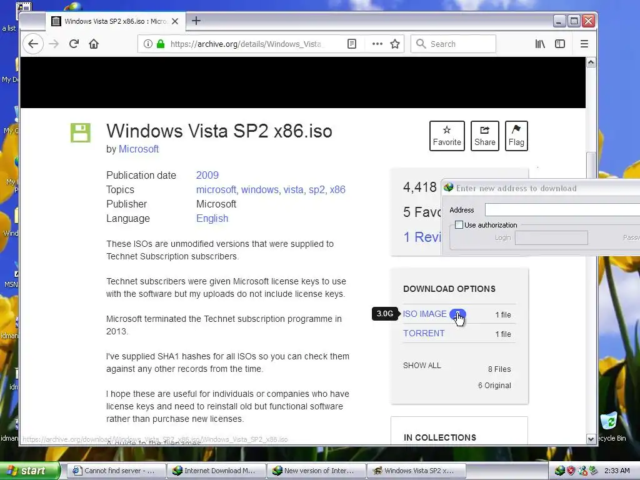Image resolution: width=640 pixels, height=480 pixels.
Task: Open the Windows Start menu
Action: [30, 471]
